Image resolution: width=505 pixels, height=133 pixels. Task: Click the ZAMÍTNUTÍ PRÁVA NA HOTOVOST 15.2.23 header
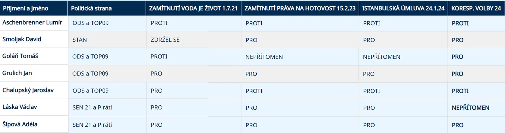[x=300, y=8]
